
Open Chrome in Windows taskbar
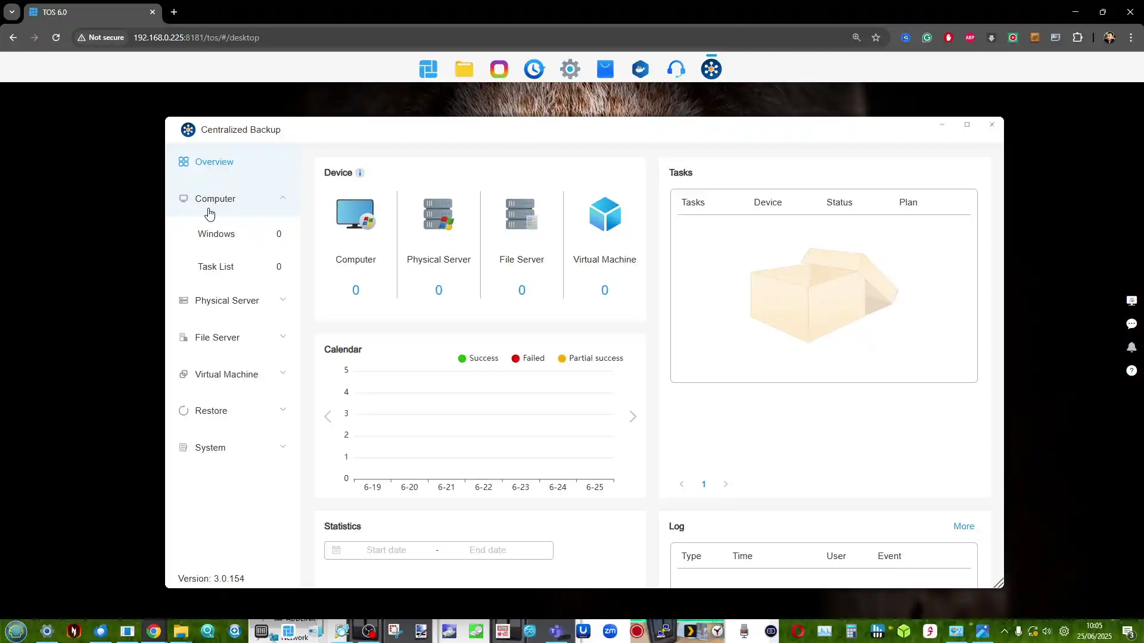coord(154,631)
